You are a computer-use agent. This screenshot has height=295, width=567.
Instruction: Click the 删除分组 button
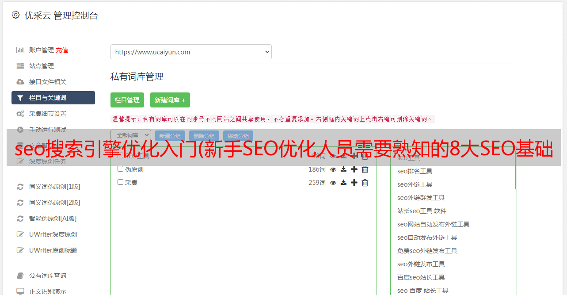pos(204,136)
